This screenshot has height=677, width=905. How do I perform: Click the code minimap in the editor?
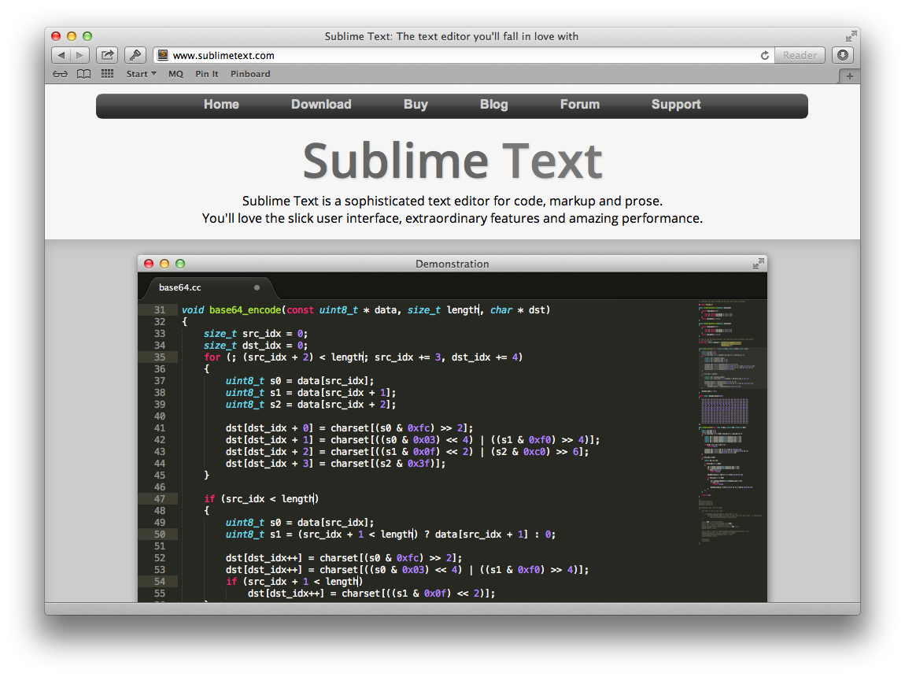(x=731, y=423)
